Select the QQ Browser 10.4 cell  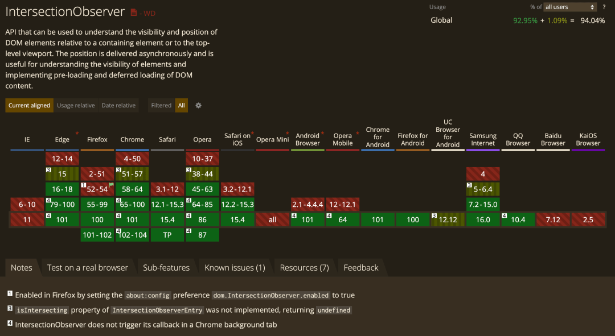518,219
